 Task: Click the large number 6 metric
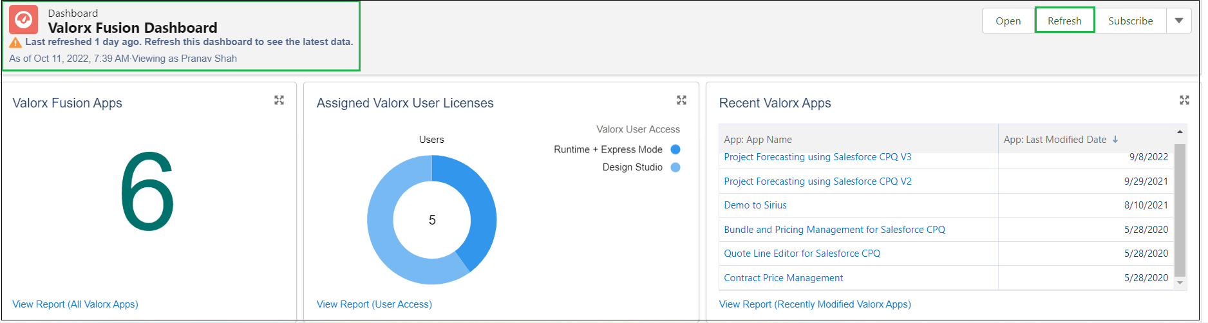point(147,191)
